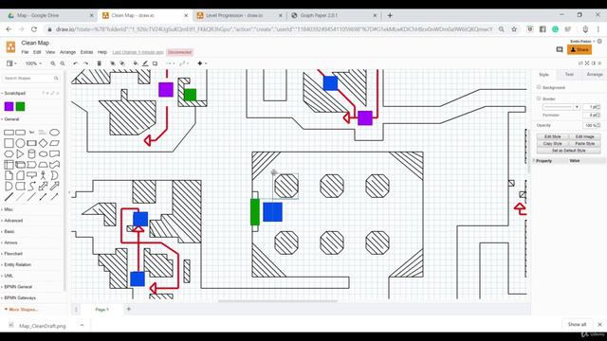Open the insert plus dropdown
The width and height of the screenshot is (607, 341).
202,63
